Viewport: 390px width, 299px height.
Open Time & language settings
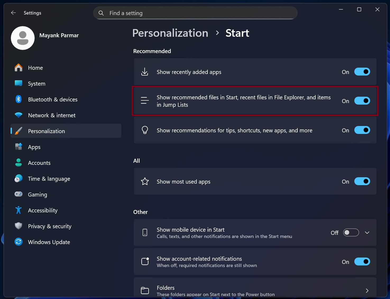pos(49,179)
